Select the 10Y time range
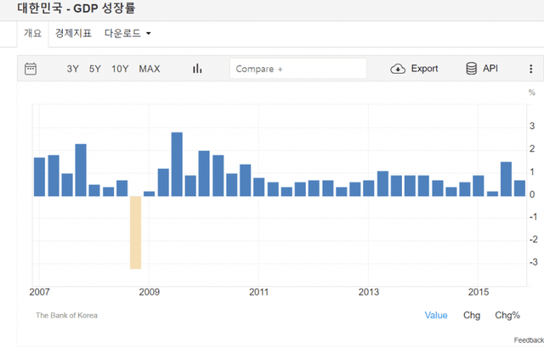 coord(120,69)
